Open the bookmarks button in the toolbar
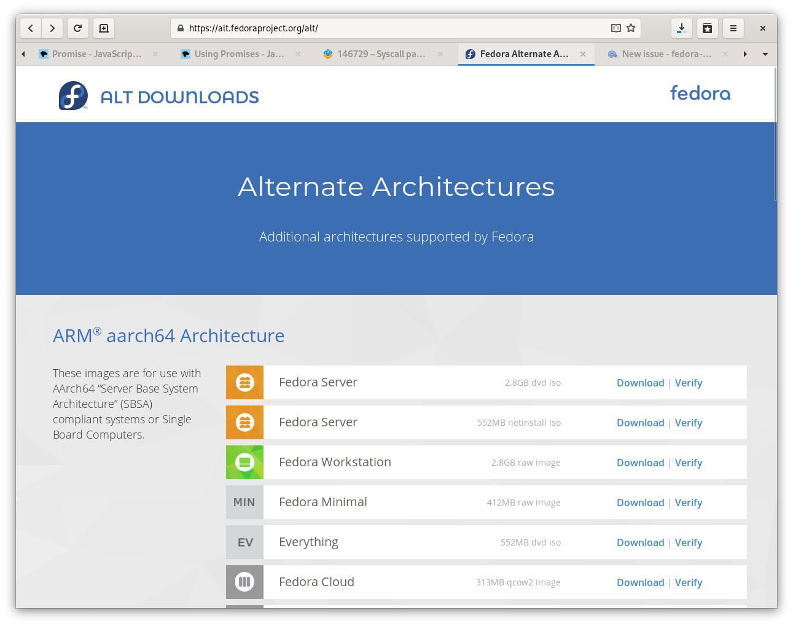This screenshot has height=626, width=793. coord(708,28)
